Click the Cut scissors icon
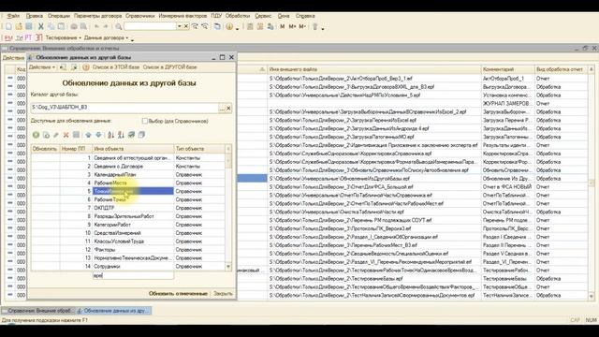This screenshot has width=599, height=337. tap(41, 26)
